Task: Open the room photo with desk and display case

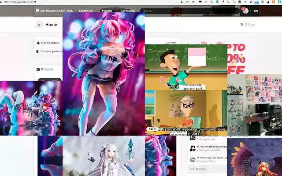Action: click(x=255, y=105)
